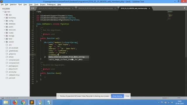Open the Help menu
This screenshot has height=105, width=187.
point(59,5)
